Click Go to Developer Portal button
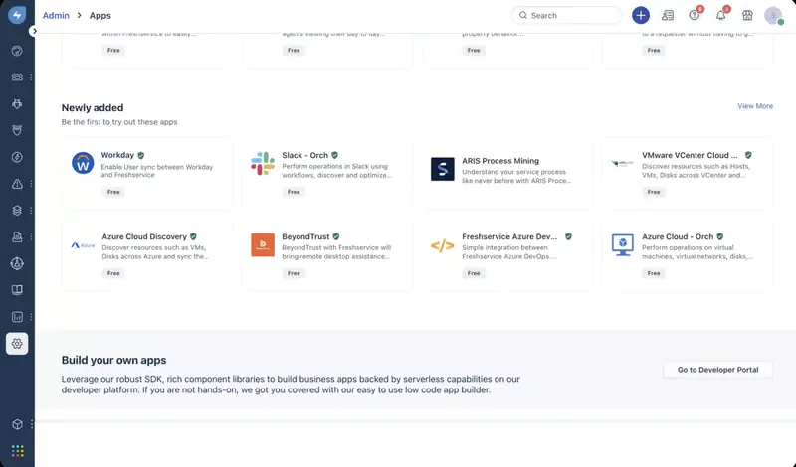Image resolution: width=796 pixels, height=467 pixels. coord(717,370)
